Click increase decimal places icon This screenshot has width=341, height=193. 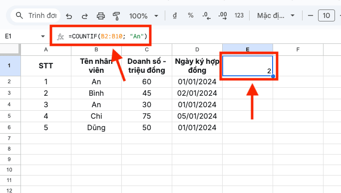click(x=223, y=15)
